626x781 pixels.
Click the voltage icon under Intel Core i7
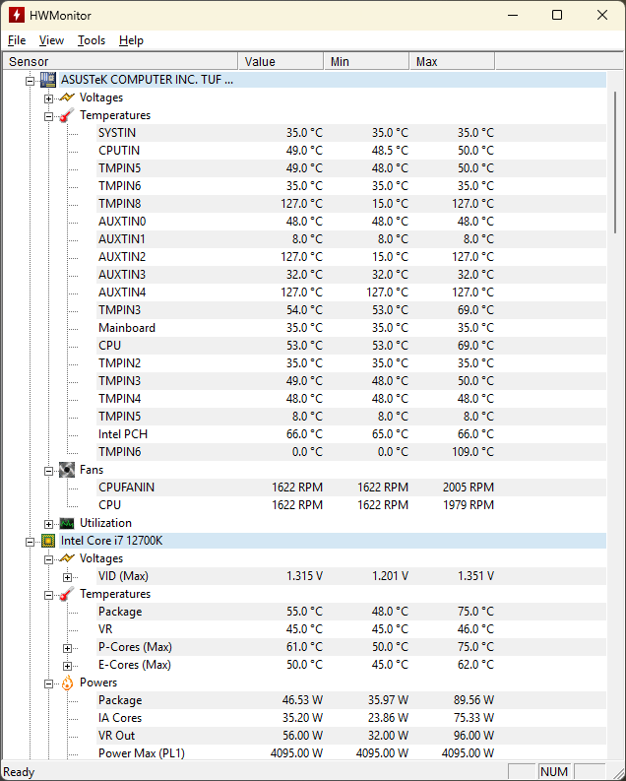tap(66, 558)
